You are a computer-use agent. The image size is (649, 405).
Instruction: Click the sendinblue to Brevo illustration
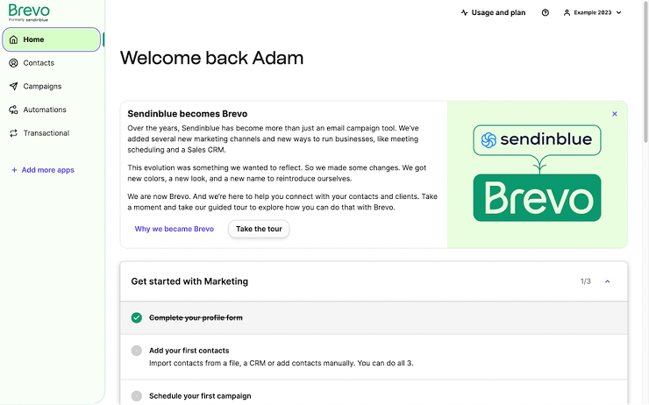(538, 174)
